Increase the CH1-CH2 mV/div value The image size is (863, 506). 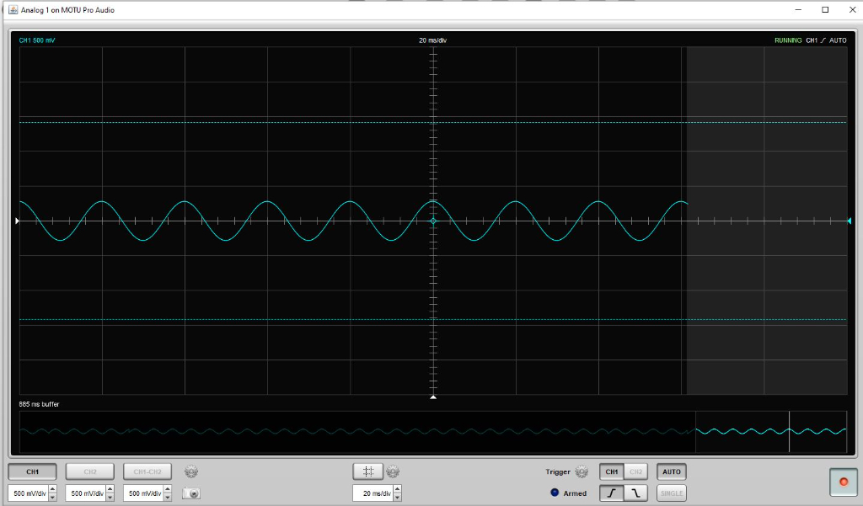(x=168, y=489)
